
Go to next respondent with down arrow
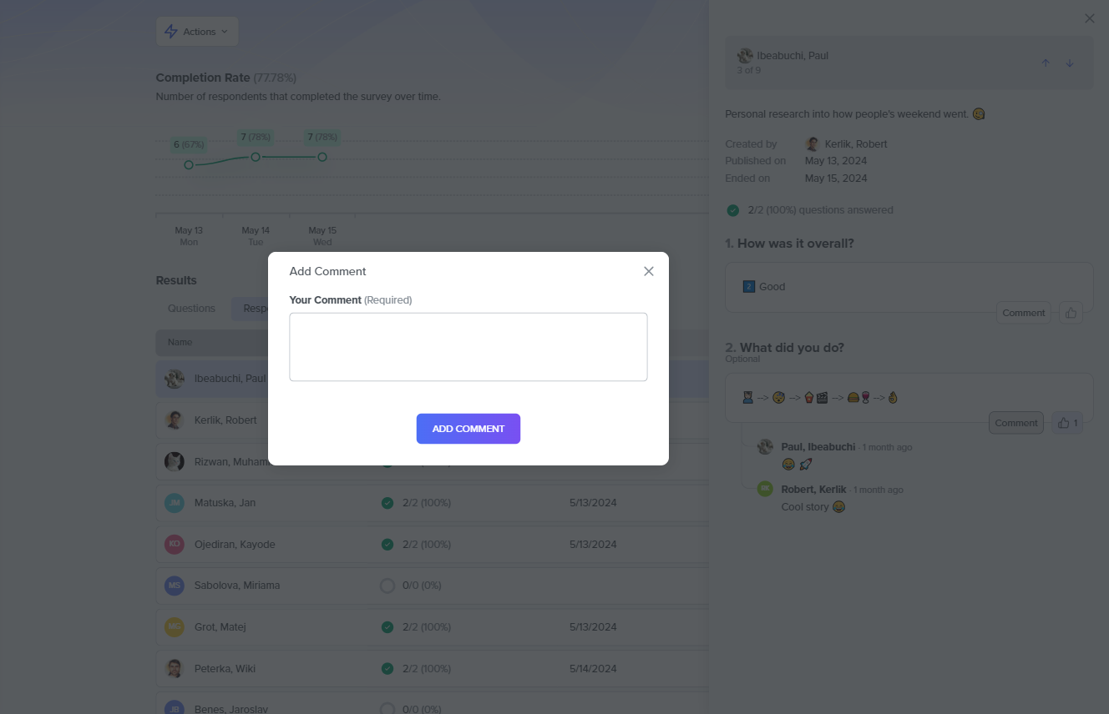[x=1069, y=63]
